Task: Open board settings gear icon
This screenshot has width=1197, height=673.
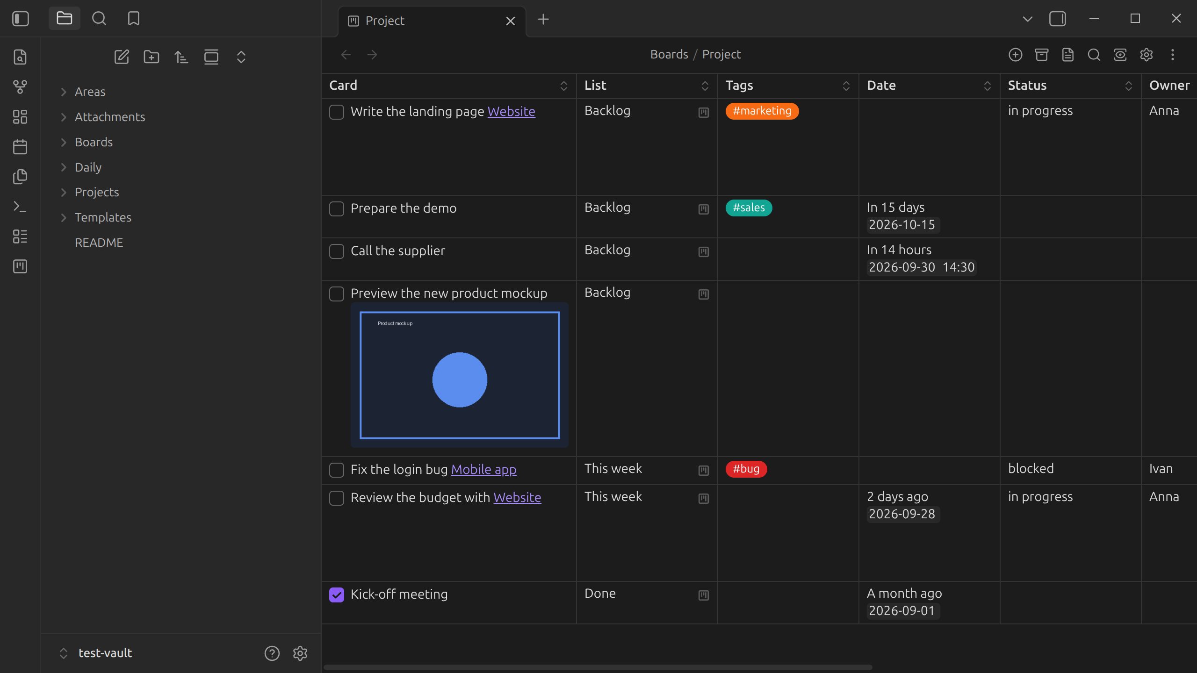Action: pos(1147,55)
